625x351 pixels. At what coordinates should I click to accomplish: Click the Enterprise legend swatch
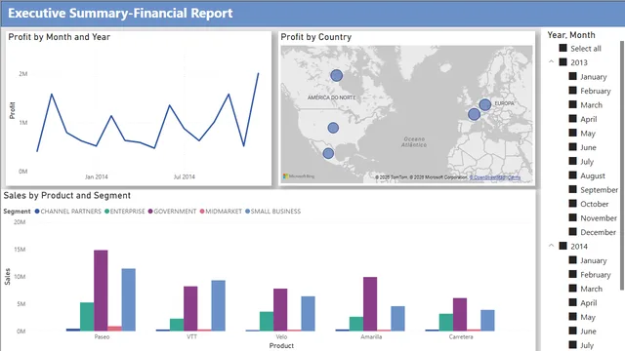106,212
